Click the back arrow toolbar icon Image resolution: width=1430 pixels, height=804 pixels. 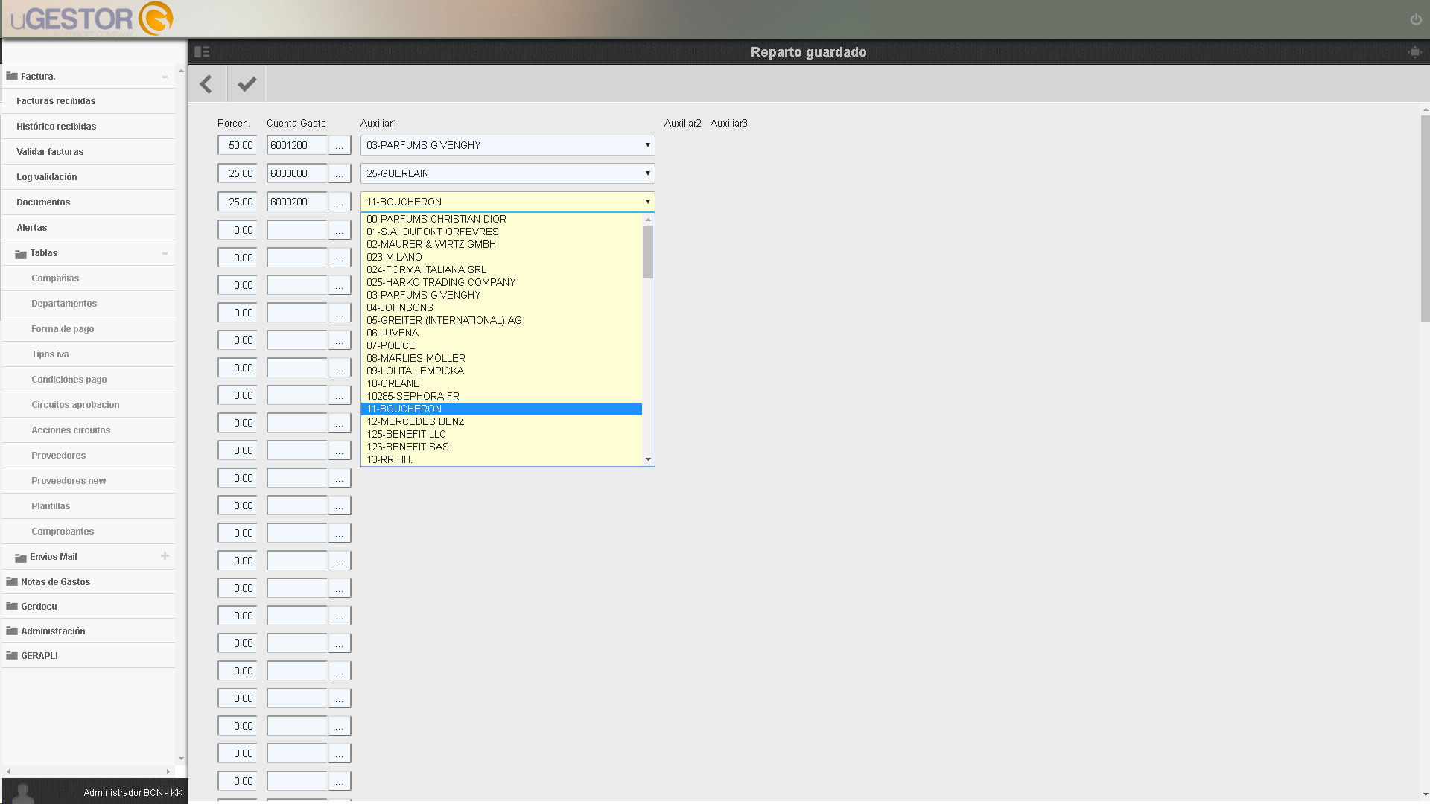point(207,84)
